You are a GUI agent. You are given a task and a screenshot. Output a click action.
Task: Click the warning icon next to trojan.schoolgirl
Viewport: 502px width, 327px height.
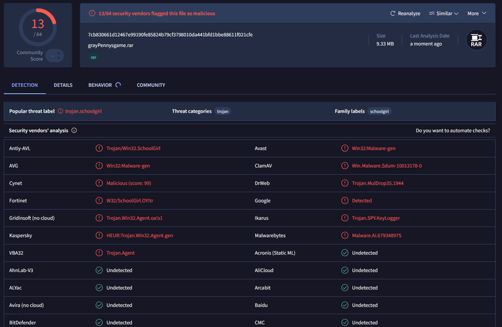coord(60,111)
